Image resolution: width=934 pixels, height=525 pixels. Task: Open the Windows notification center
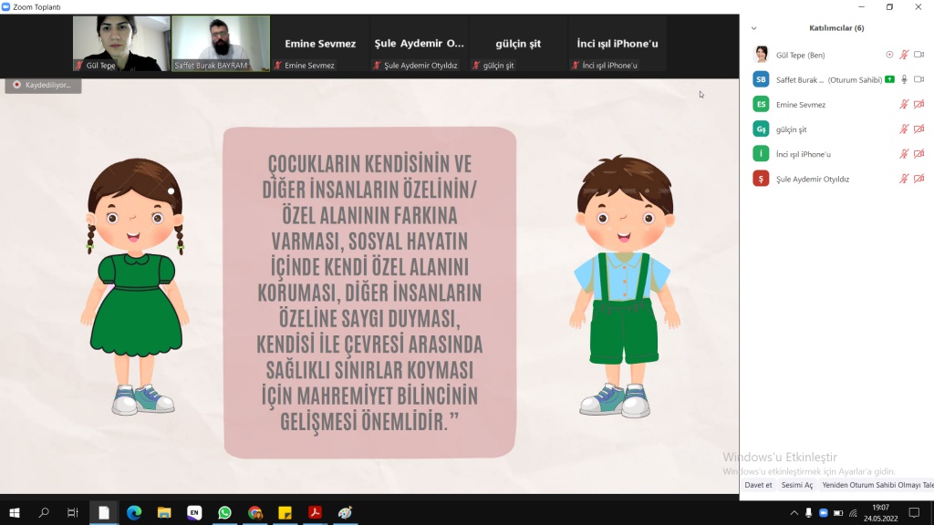point(914,513)
